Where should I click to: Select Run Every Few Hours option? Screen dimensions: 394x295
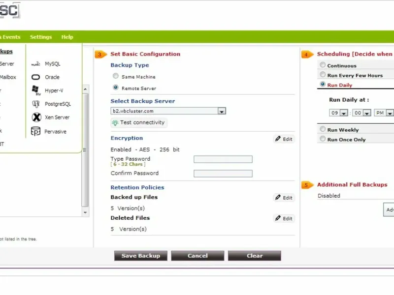323,74
